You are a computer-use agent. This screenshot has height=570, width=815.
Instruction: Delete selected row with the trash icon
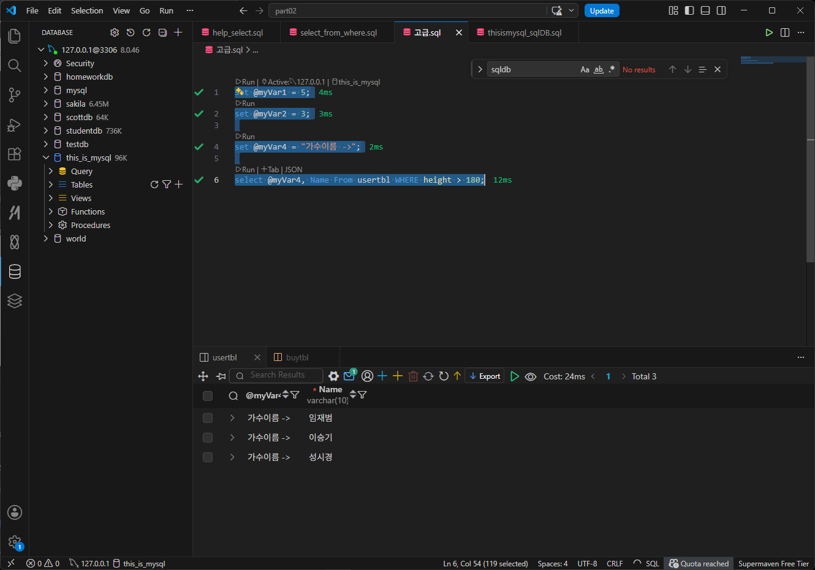[413, 376]
